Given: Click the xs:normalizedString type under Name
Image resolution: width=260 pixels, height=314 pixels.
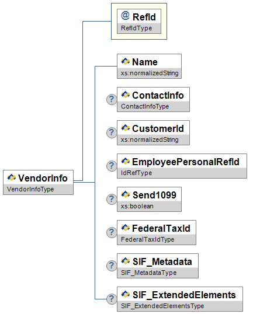Looking at the screenshot, I should 150,73.
